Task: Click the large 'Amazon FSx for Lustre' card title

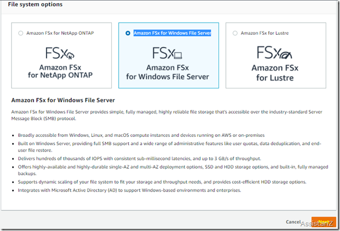Action: 275,73
